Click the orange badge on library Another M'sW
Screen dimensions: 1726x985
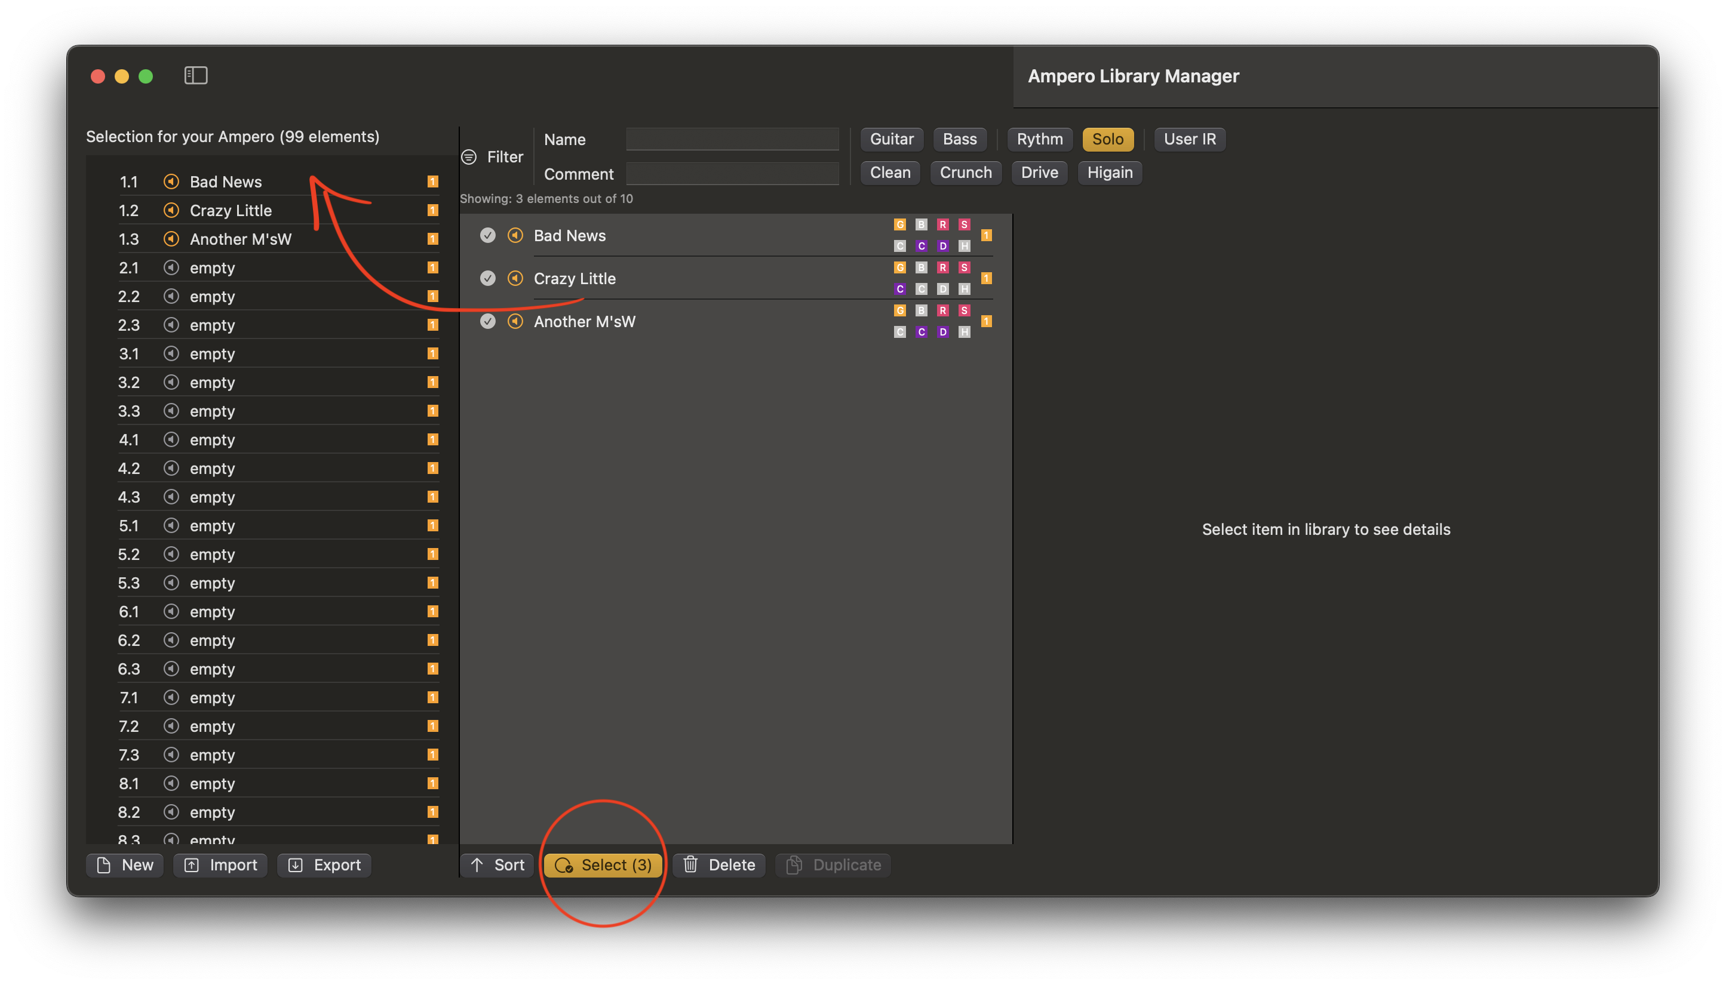(987, 321)
